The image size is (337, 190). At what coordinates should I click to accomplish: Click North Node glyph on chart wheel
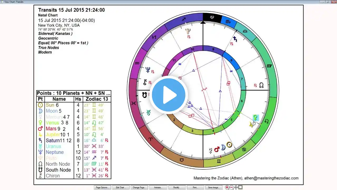click(x=261, y=85)
